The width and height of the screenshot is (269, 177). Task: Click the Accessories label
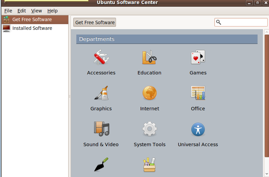[101, 73]
